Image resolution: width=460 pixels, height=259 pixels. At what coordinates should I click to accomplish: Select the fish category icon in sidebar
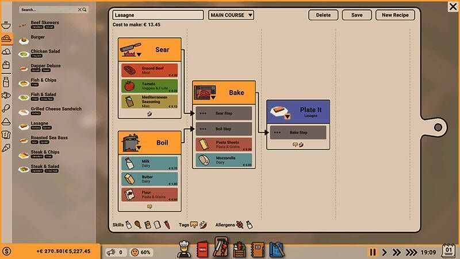point(6,95)
